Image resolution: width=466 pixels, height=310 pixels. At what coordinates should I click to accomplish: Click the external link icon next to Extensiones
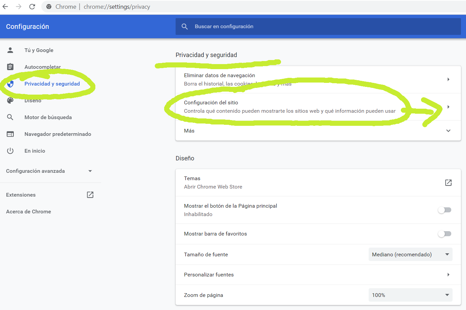[x=90, y=195]
